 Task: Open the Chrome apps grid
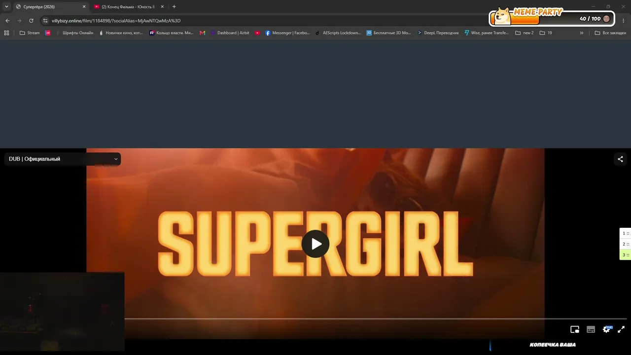6,33
